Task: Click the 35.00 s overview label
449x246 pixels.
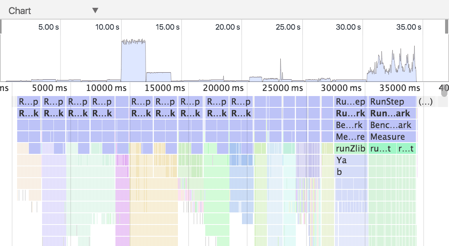Action: coord(409,27)
